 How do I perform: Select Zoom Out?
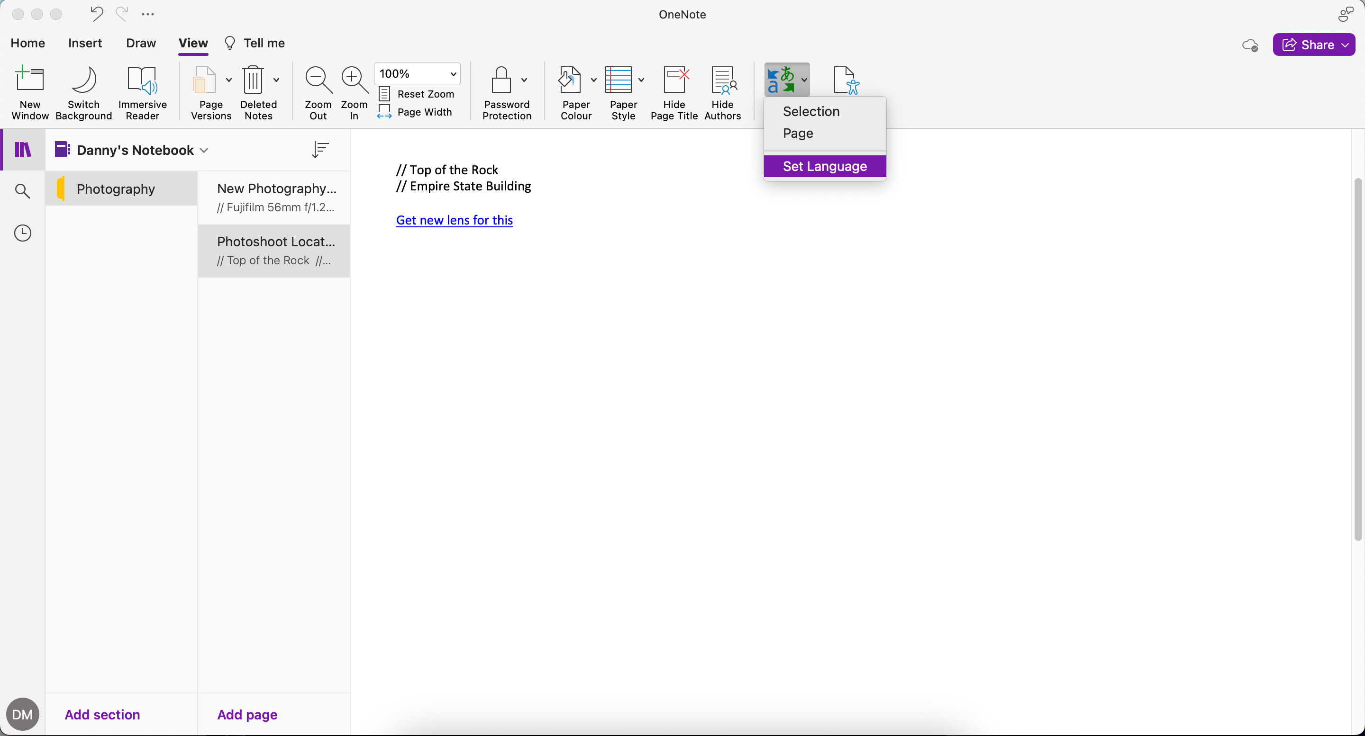pyautogui.click(x=318, y=93)
